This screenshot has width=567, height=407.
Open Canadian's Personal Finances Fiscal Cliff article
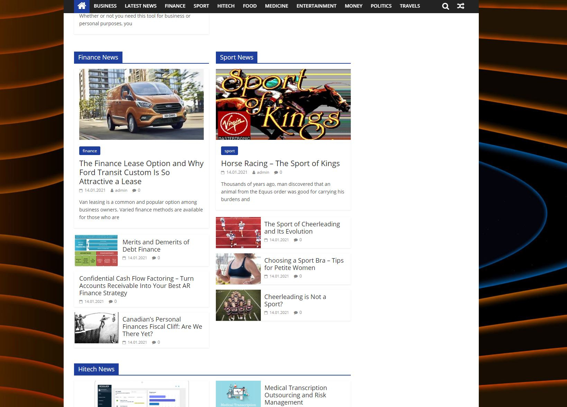click(162, 326)
